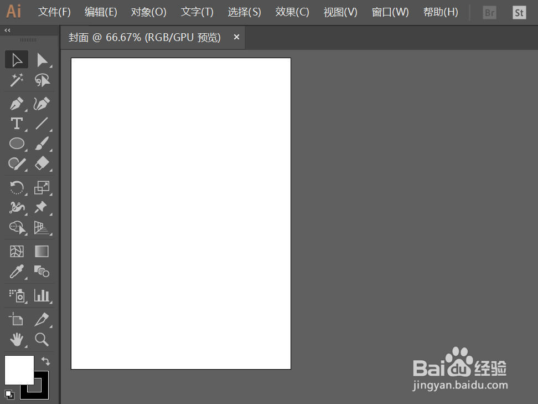Open the 选择(S) menu
This screenshot has height=404, width=538.
coord(244,12)
